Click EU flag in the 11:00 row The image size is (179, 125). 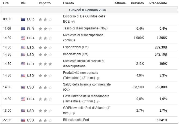click(x=23, y=28)
